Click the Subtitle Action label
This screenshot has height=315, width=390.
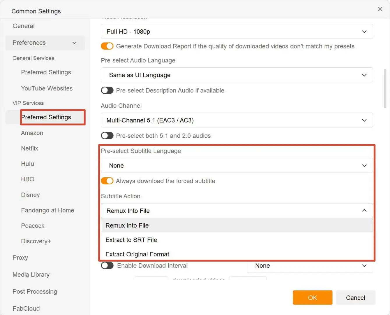(121, 196)
